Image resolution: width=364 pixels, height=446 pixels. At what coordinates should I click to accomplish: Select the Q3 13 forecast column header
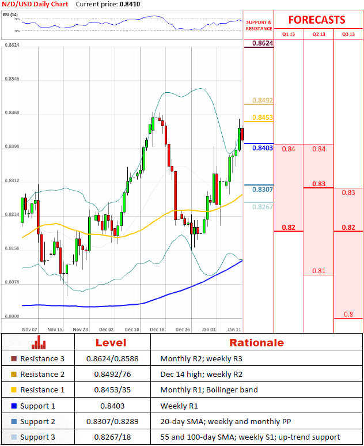point(348,34)
